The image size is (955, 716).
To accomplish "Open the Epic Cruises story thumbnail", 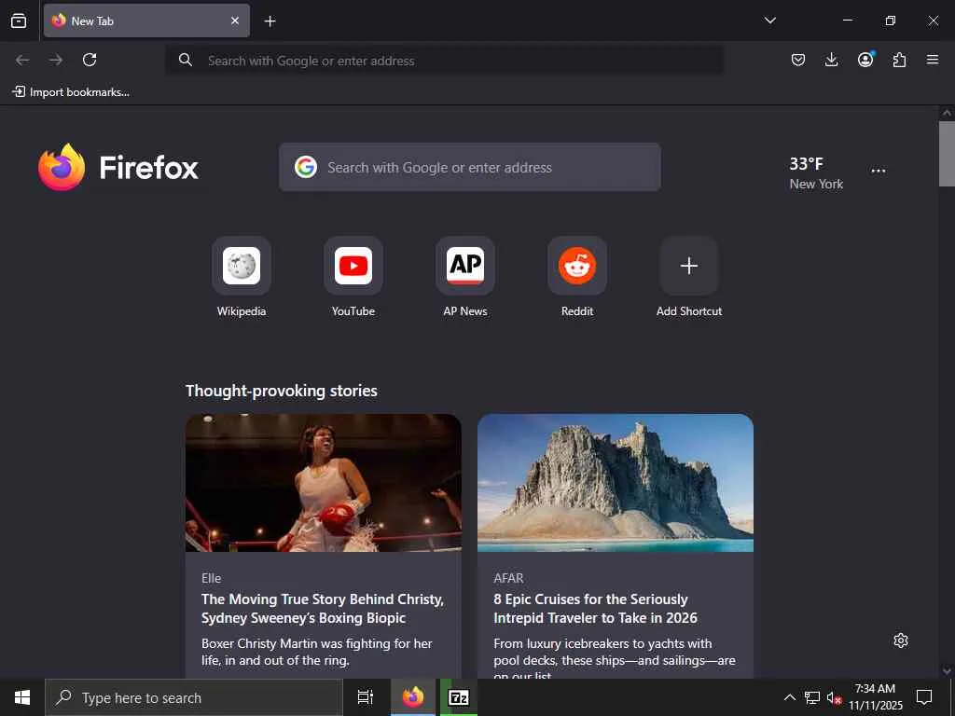I will click(616, 483).
